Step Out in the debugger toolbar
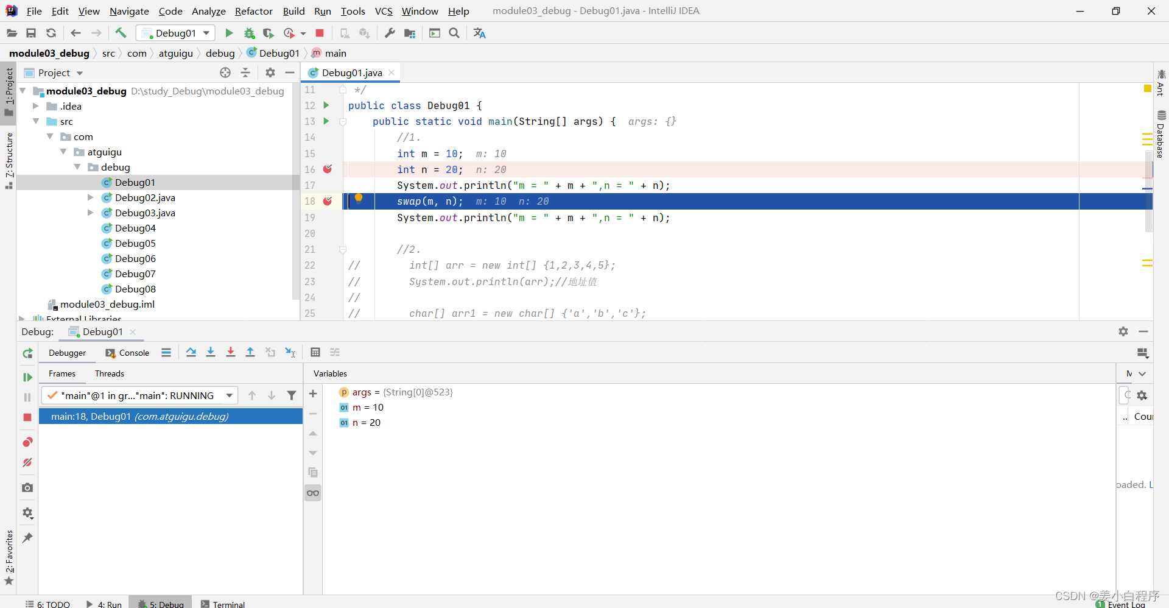This screenshot has width=1169, height=608. click(250, 352)
